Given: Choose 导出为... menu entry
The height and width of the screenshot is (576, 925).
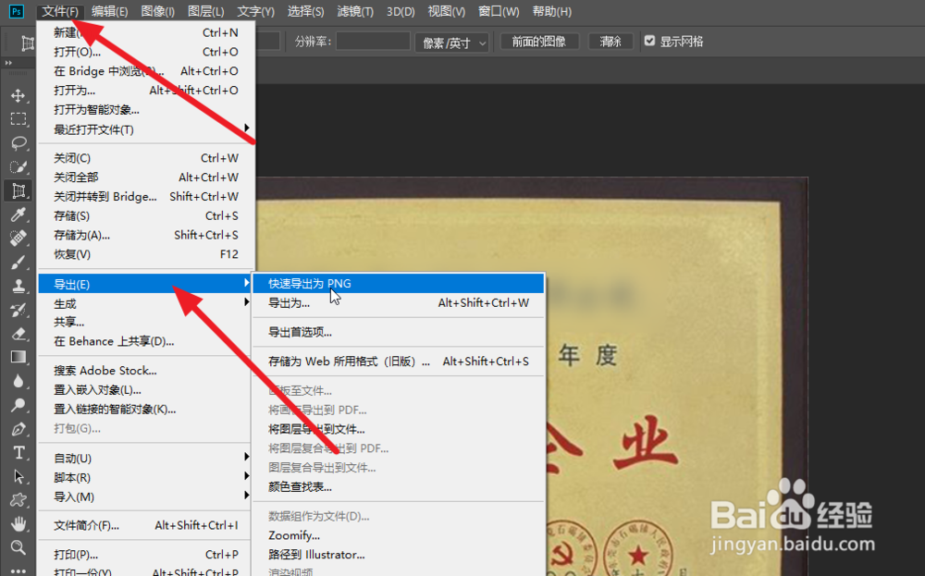Looking at the screenshot, I should tap(398, 303).
